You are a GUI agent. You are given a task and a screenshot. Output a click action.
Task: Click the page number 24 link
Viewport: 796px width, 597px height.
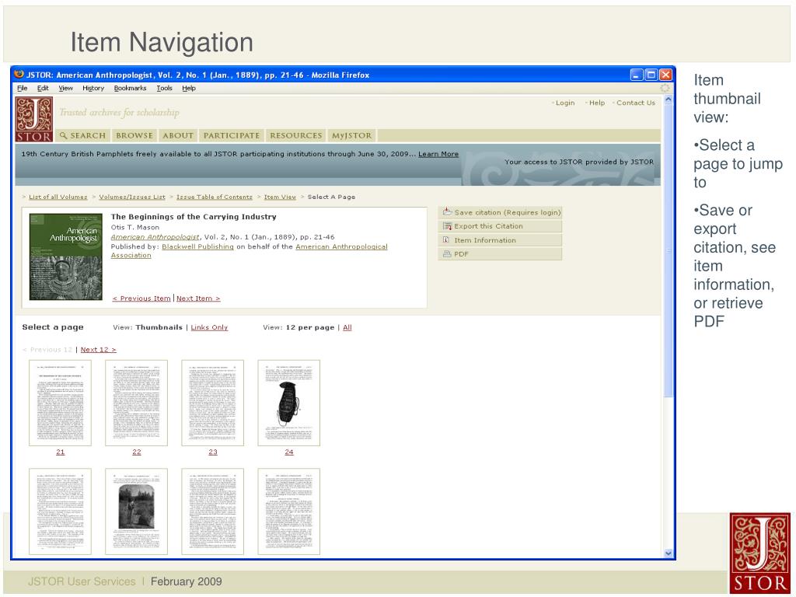click(289, 452)
